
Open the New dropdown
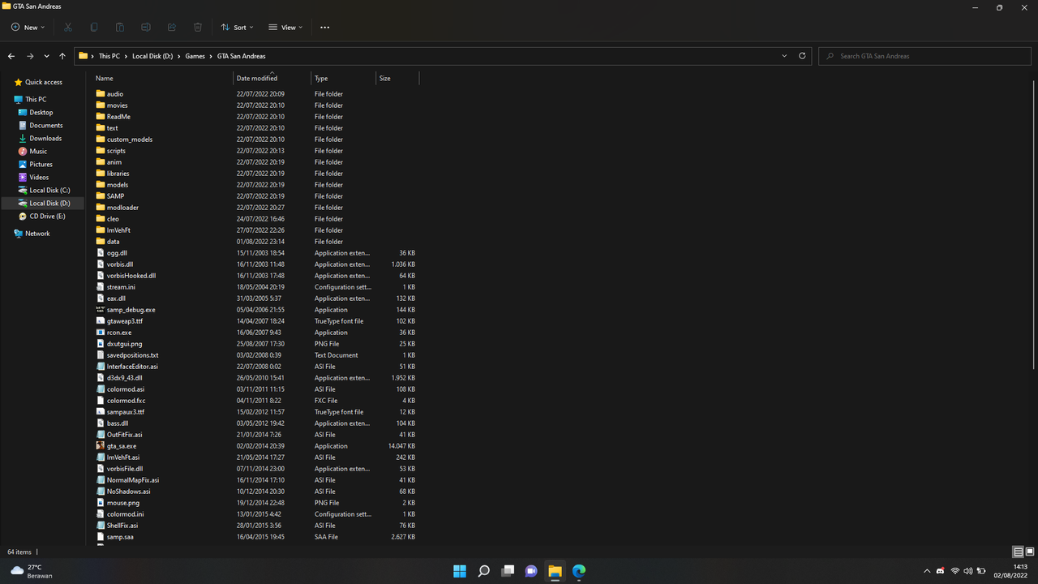pyautogui.click(x=28, y=28)
